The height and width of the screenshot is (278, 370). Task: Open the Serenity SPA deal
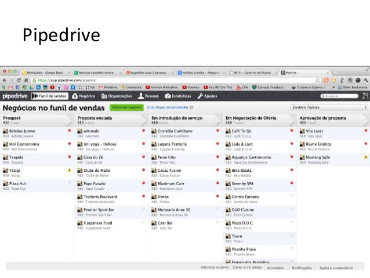pos(260,186)
